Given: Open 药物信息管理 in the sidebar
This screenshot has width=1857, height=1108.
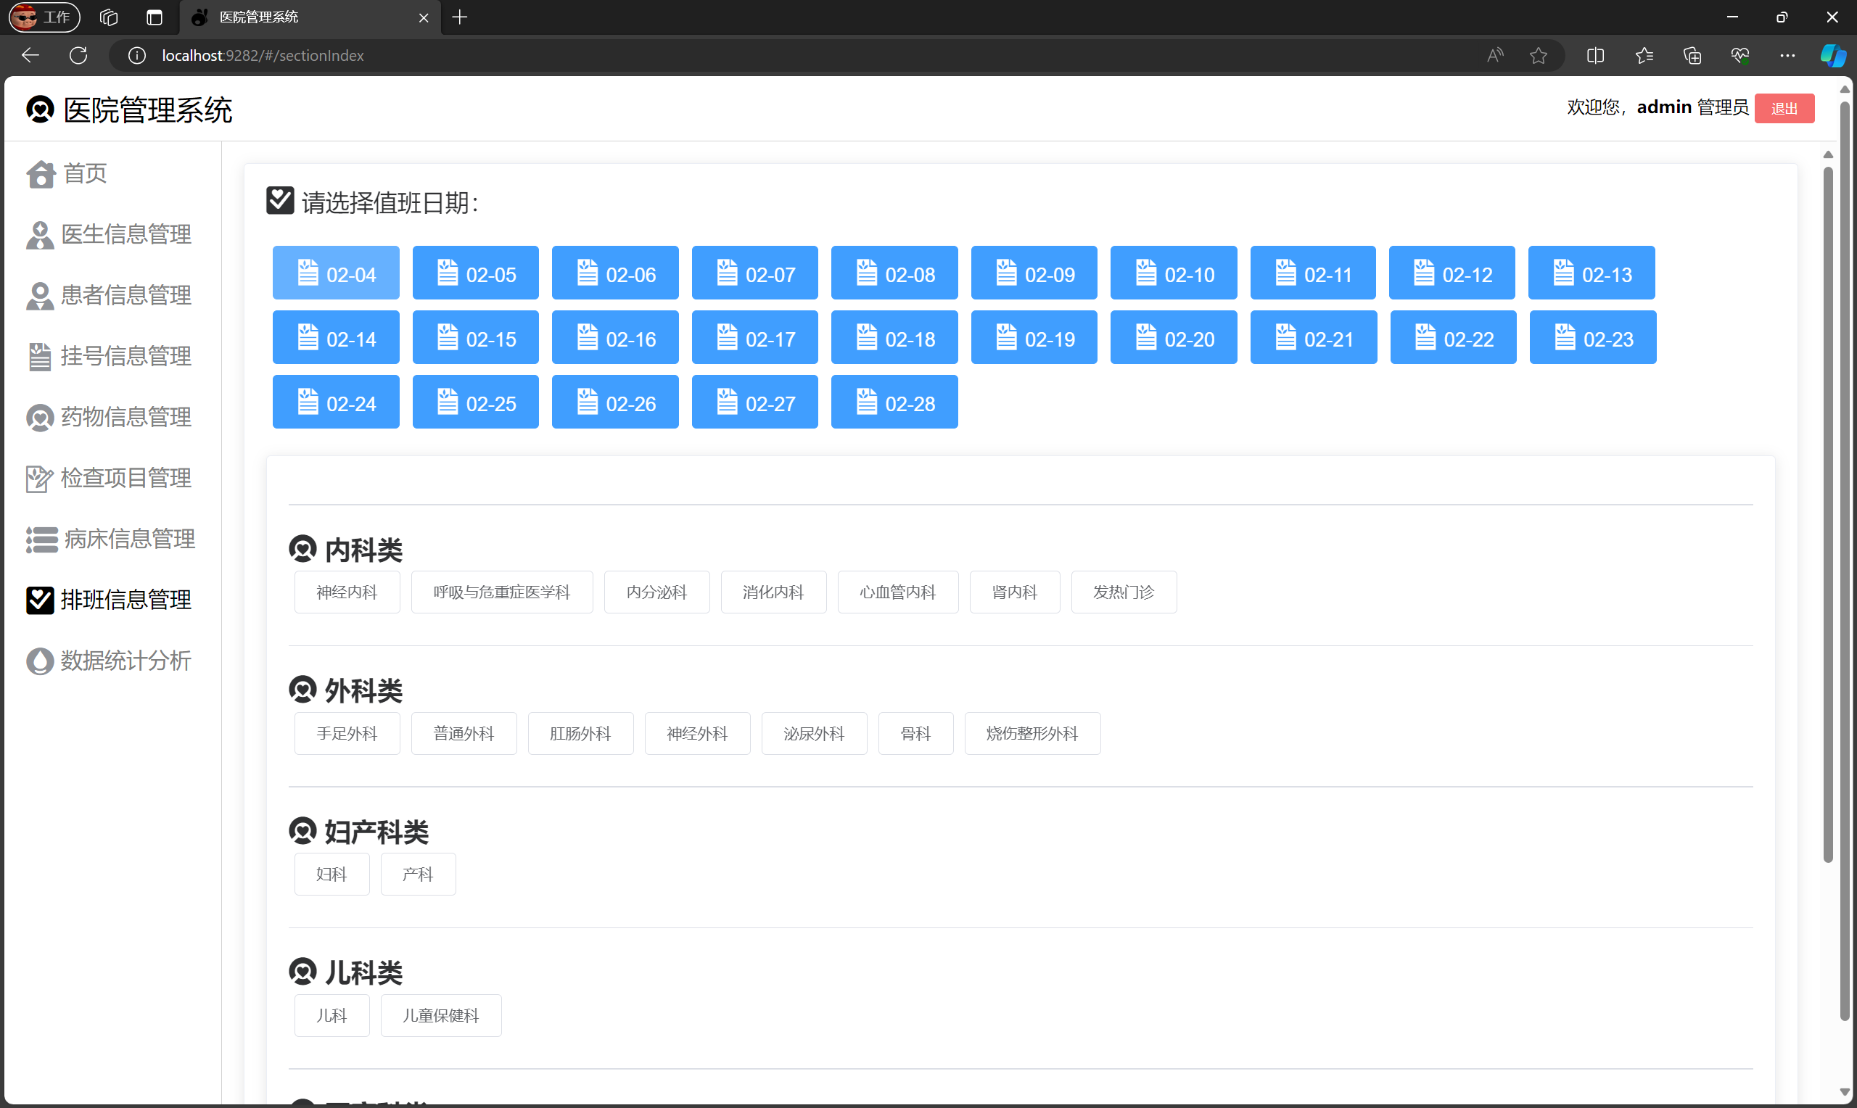Looking at the screenshot, I should (x=125, y=418).
